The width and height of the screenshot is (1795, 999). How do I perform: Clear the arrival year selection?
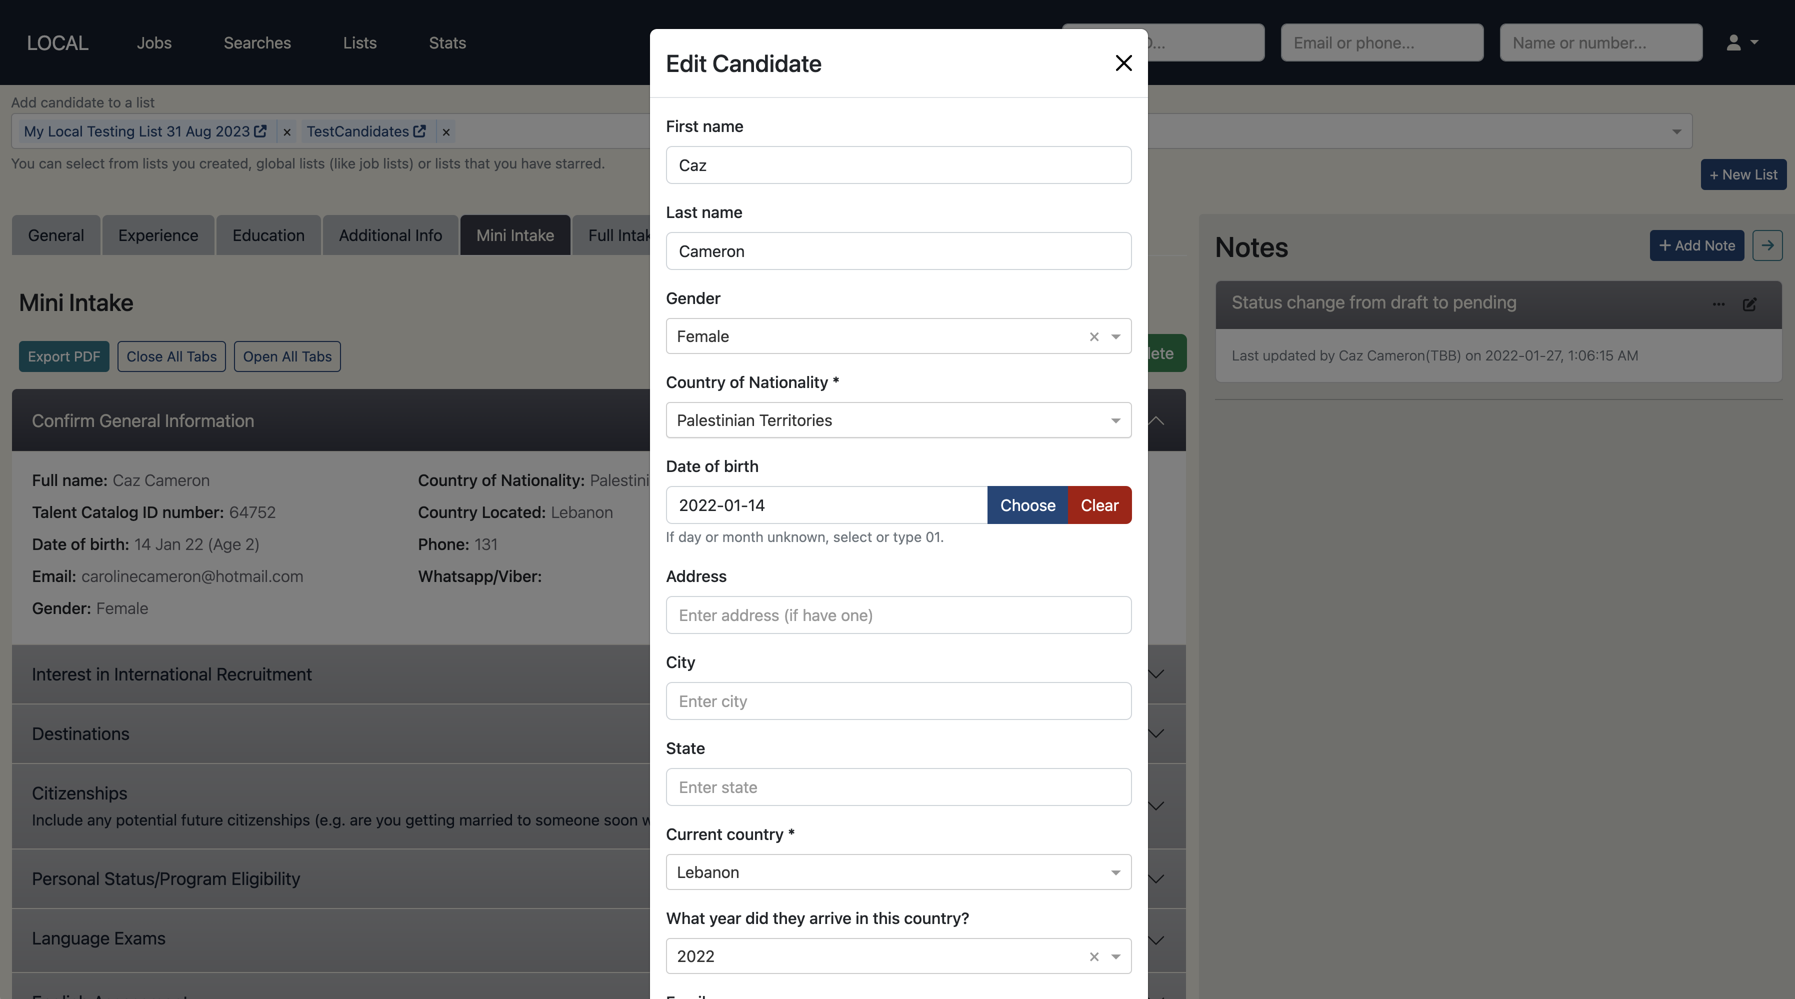1094,957
